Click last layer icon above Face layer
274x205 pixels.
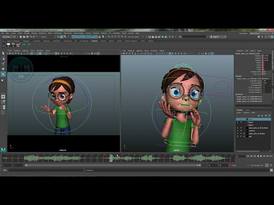[x=269, y=116]
